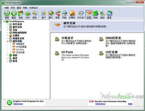Image resolution: width=145 pixels, height=111 pixels.
Task: Select the 装置 (Devices) toolbar icon
Action: pyautogui.click(x=57, y=15)
